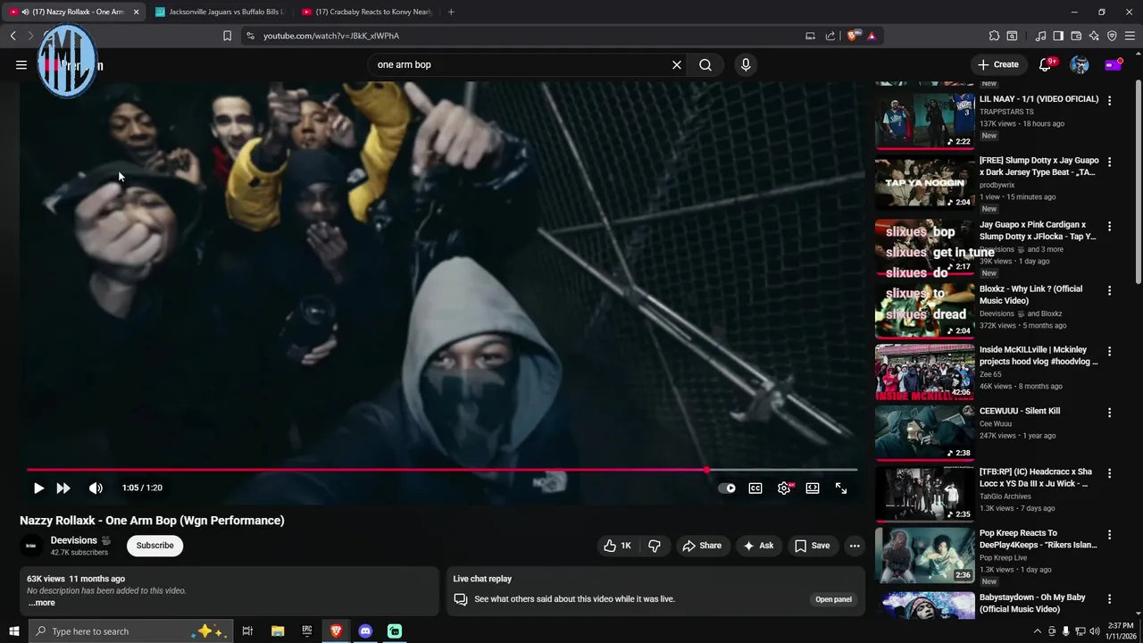Open options for Slump Dotty type beat video
The height and width of the screenshot is (643, 1143).
click(x=1109, y=162)
